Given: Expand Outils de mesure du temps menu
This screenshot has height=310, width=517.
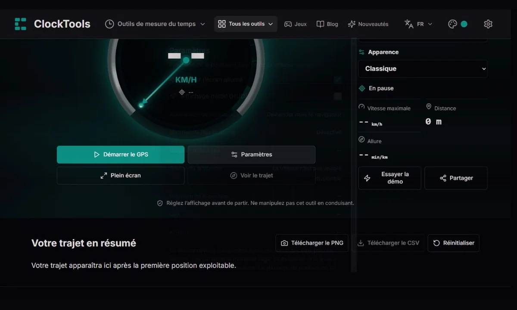Looking at the screenshot, I should click(155, 24).
